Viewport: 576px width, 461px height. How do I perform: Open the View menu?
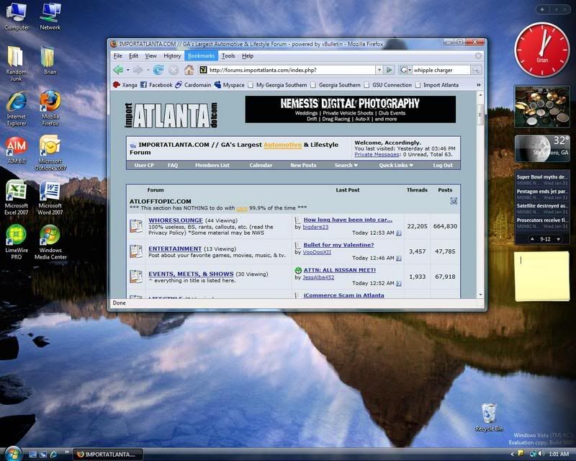click(150, 56)
